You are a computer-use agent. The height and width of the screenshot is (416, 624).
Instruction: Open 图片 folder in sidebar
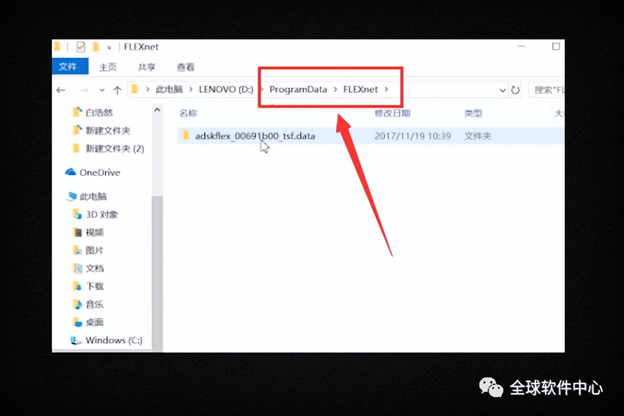pos(95,251)
